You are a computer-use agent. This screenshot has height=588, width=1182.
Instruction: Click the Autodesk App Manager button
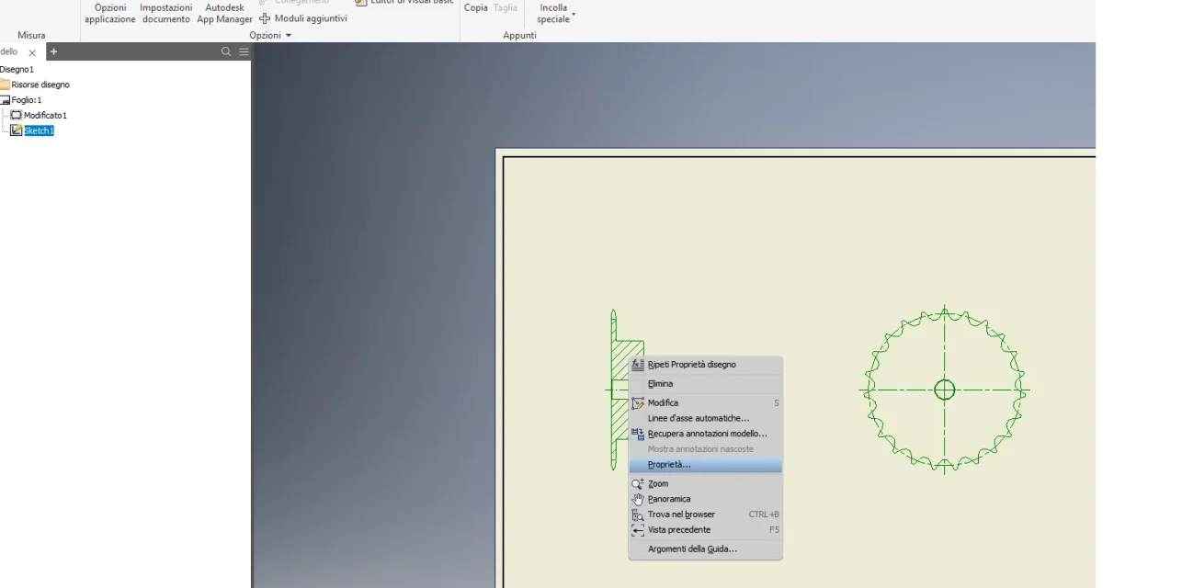pyautogui.click(x=224, y=13)
